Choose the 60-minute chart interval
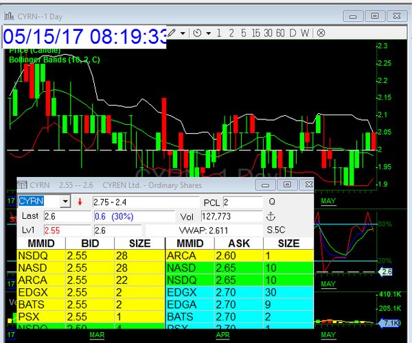 279,32
